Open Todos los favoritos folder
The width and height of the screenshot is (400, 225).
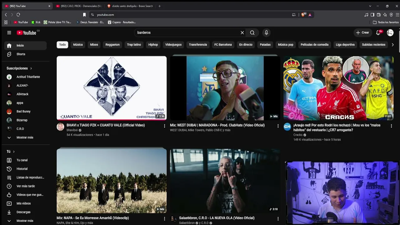point(386,22)
